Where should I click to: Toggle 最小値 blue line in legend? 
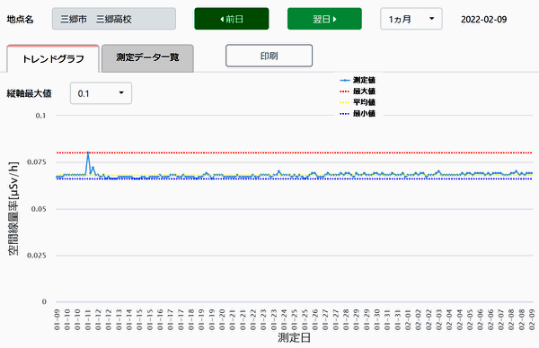364,113
